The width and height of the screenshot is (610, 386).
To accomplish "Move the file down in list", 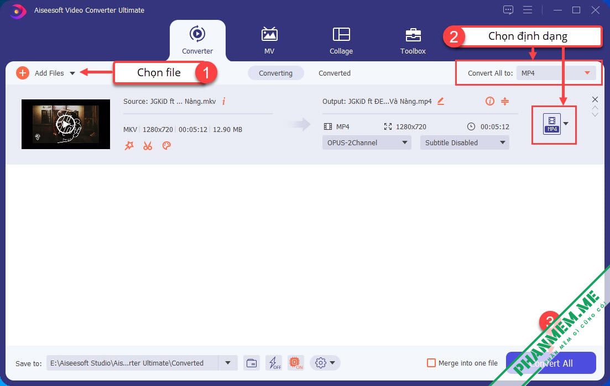I will 595,115.
